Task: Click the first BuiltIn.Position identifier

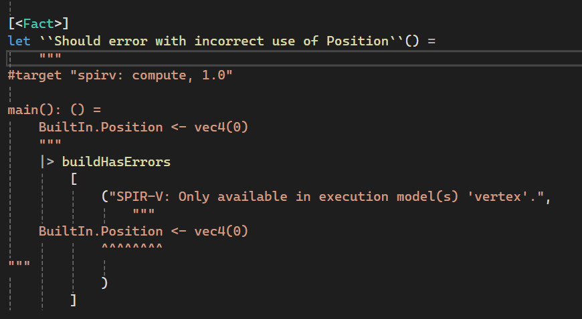Action: (100, 127)
